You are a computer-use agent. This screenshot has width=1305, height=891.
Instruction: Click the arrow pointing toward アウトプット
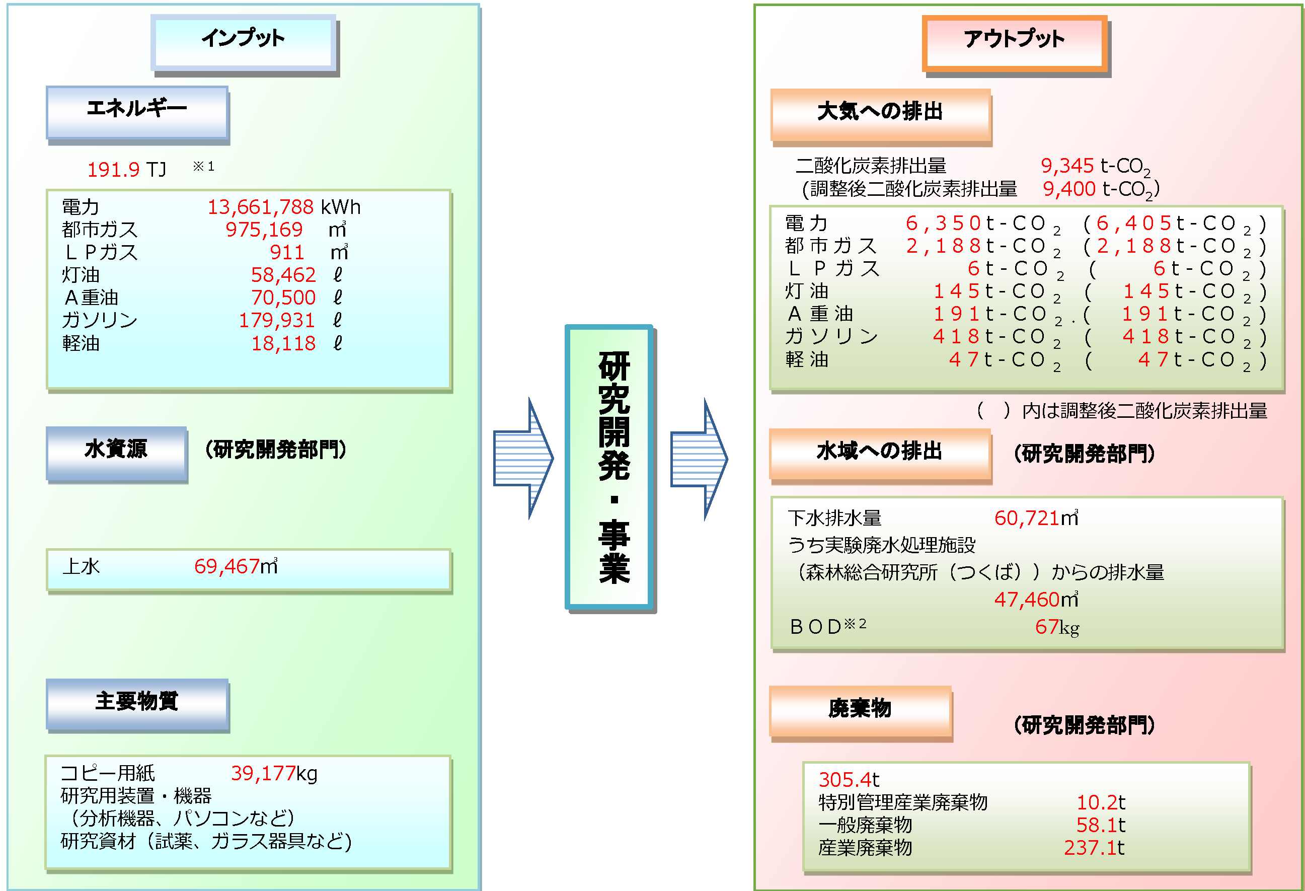699,459
